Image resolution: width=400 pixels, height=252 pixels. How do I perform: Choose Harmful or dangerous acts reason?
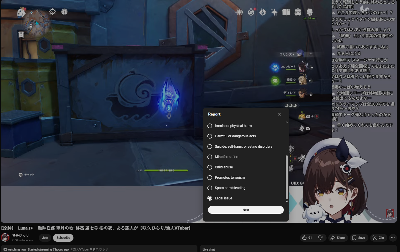210,136
